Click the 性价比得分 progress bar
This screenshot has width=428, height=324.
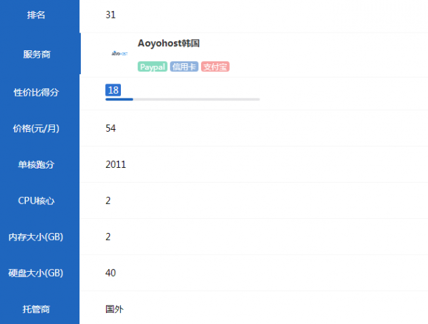[x=182, y=99]
